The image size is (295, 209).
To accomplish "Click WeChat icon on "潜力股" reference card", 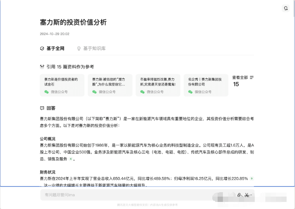I will coord(95,92).
